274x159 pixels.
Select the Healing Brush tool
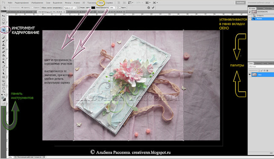3,38
